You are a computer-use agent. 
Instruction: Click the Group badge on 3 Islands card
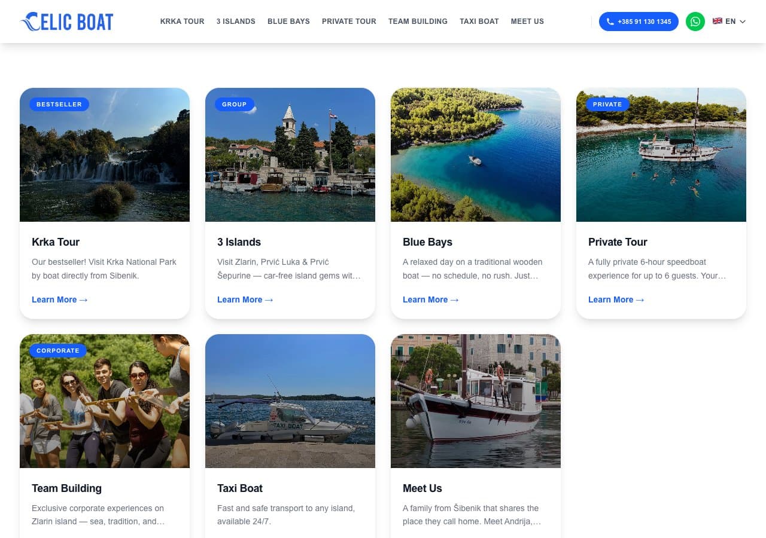coord(235,104)
